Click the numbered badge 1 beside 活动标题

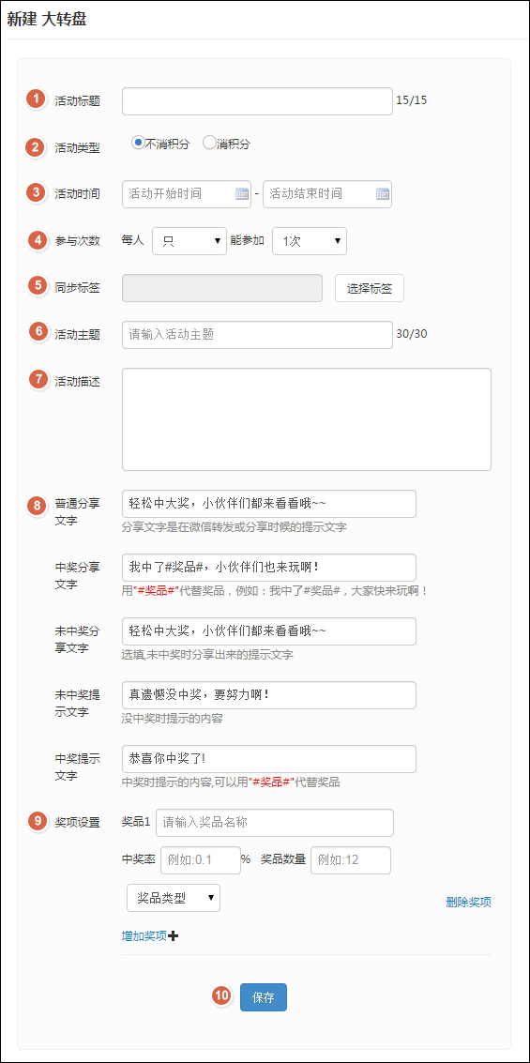[x=36, y=99]
